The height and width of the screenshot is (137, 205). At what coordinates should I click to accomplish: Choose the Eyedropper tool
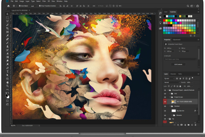pos(7,35)
